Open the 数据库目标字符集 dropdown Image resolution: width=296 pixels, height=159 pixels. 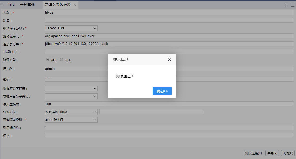[x=71, y=96]
